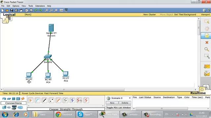Screen dimensions: 211x118
Task: Select the Switch1 device in workspace
Action: (x=48, y=57)
